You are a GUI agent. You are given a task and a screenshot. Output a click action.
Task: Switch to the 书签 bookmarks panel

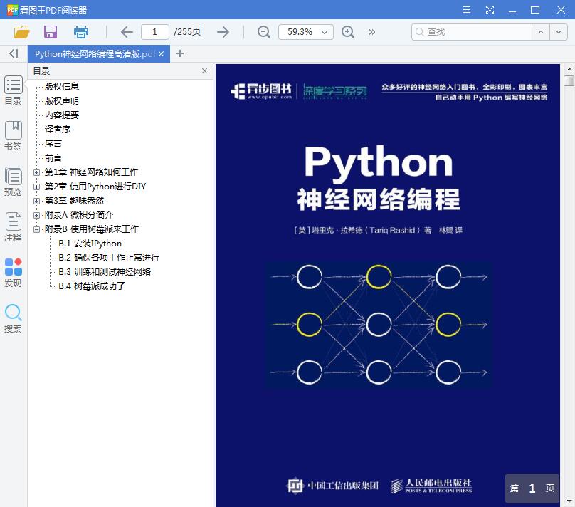13,137
